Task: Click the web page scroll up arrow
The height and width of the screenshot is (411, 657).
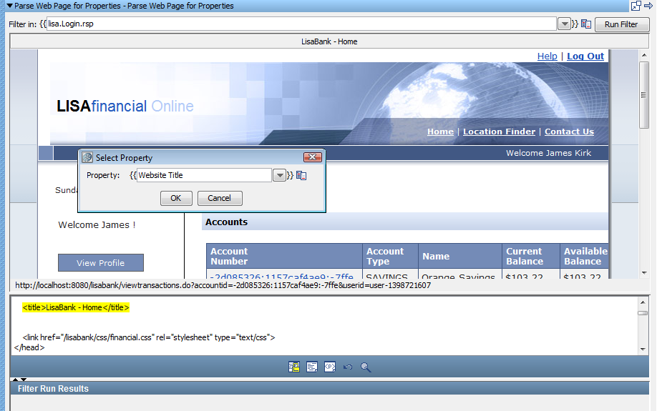Action: [x=643, y=55]
